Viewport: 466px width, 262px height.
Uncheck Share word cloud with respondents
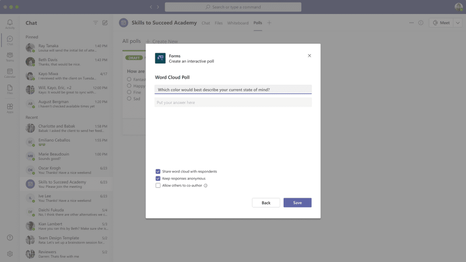158,172
